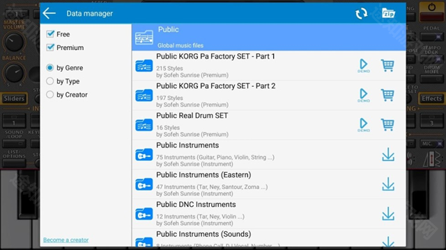This screenshot has width=446, height=250.
Task: Buy Public Real Drum SET via cart icon
Action: click(387, 125)
